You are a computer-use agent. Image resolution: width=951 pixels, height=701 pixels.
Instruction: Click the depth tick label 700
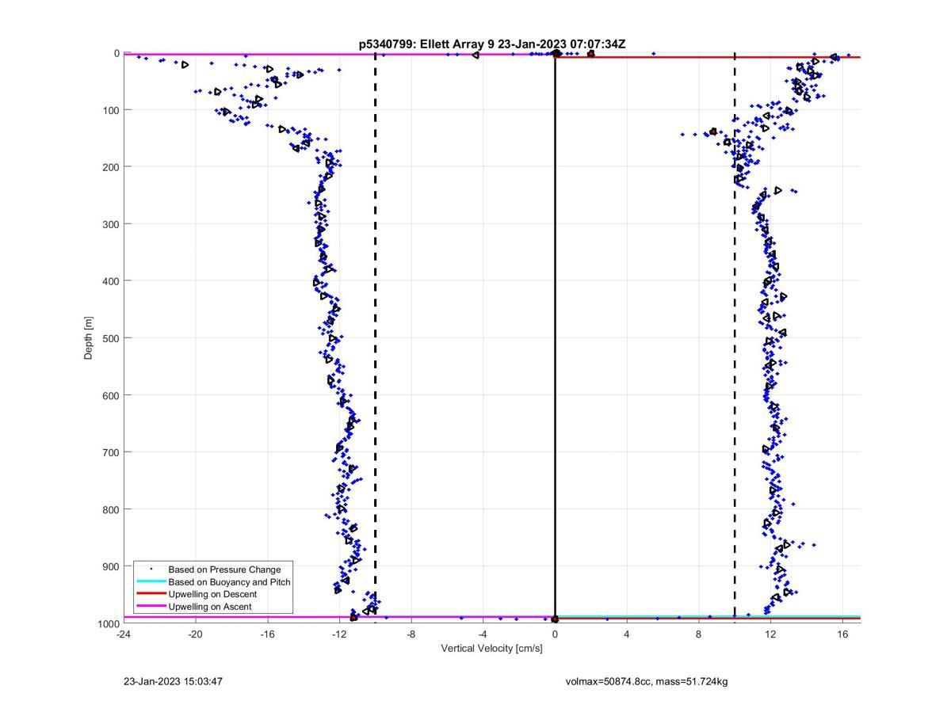[x=111, y=452]
